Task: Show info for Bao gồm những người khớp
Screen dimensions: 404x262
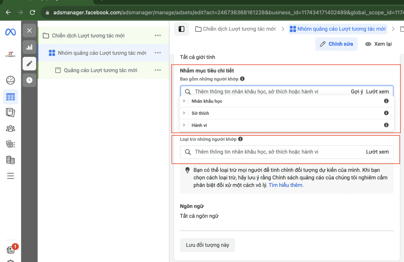Action: [x=243, y=79]
